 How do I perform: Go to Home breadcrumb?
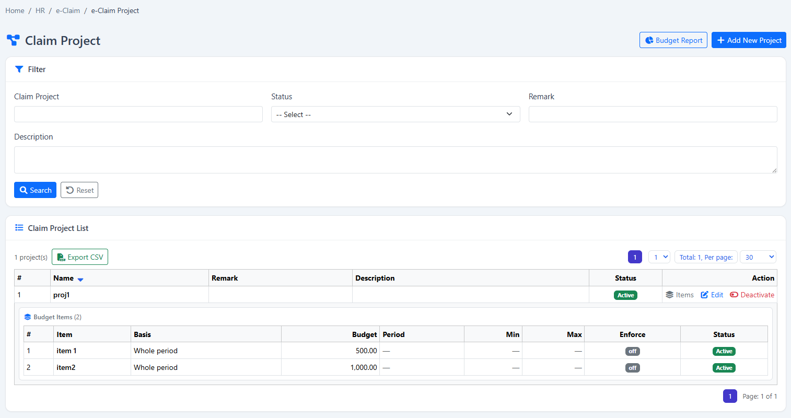(15, 10)
